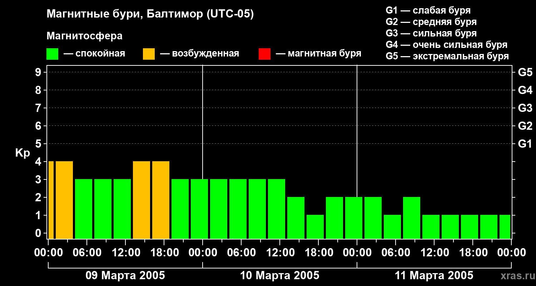Screen dimensions: 536x286
Task: Click the '09 Марта 2005' date label
Action: coord(125,276)
